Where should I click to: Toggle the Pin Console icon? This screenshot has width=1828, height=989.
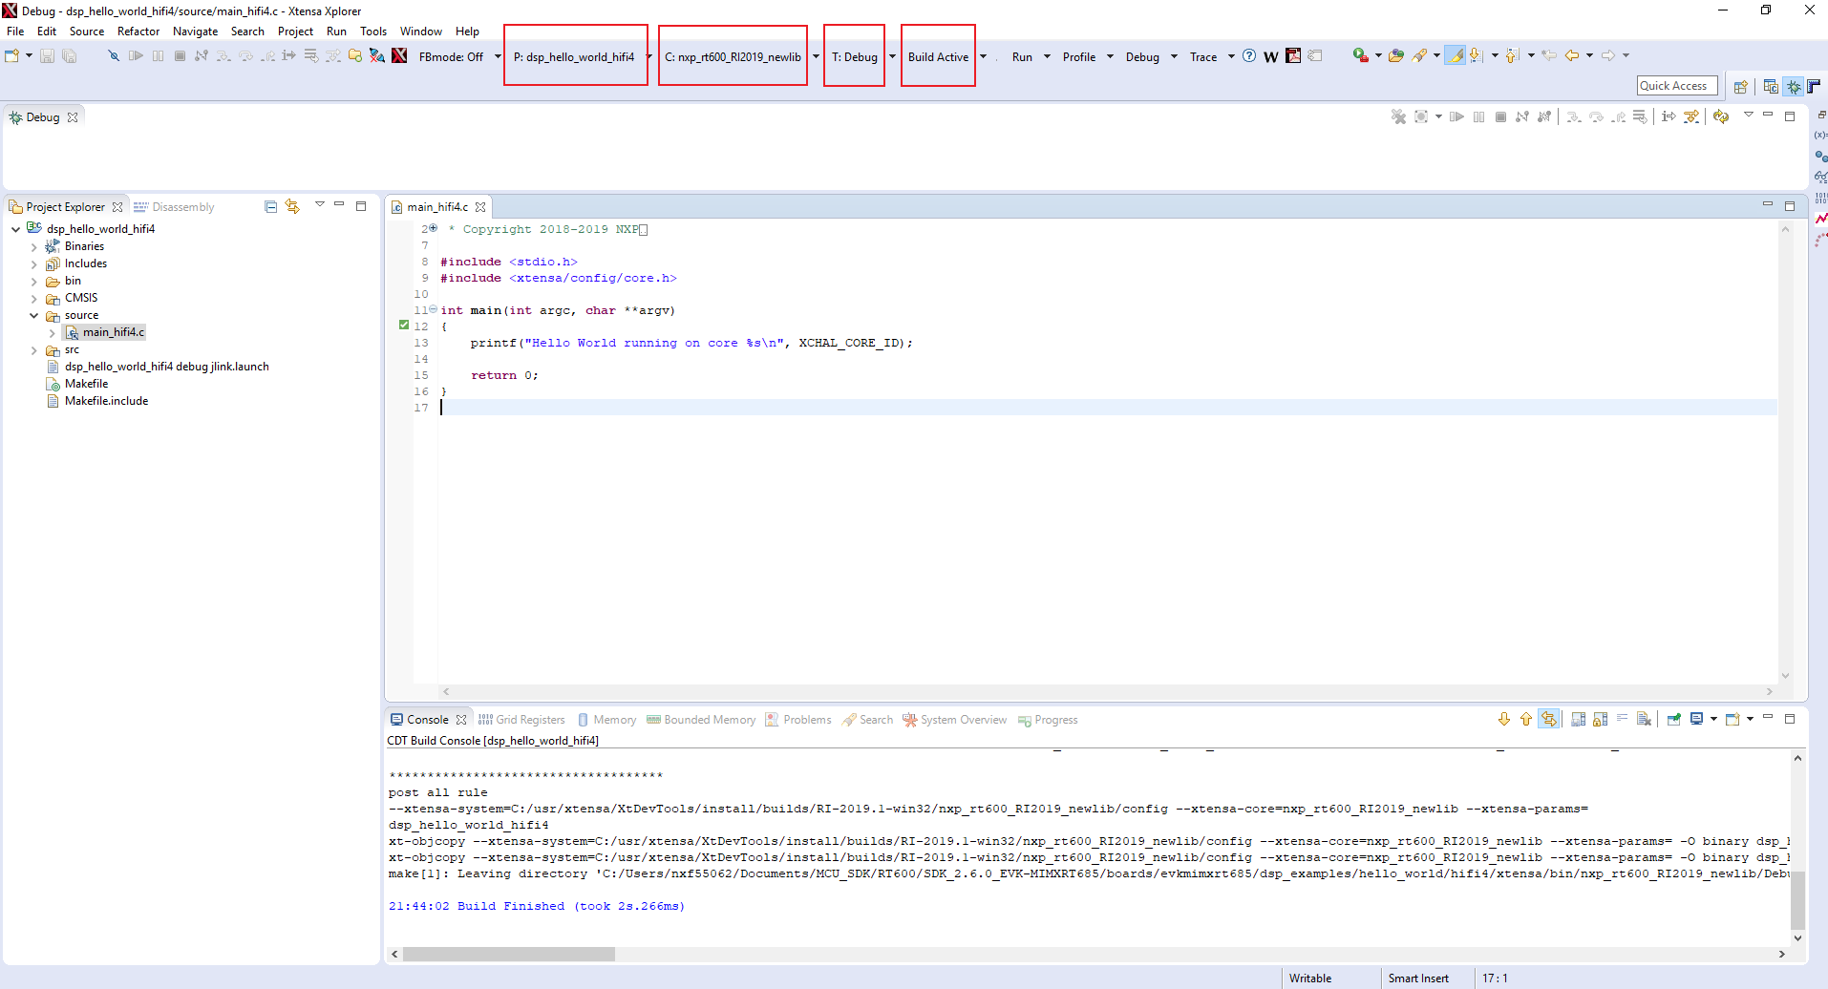(1674, 719)
